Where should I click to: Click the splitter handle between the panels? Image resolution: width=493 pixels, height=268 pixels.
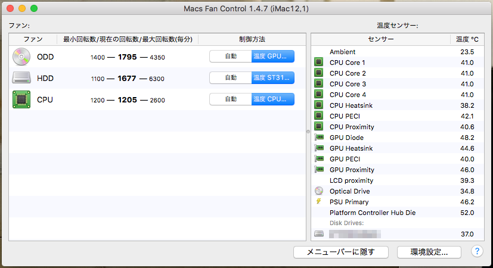(308, 132)
